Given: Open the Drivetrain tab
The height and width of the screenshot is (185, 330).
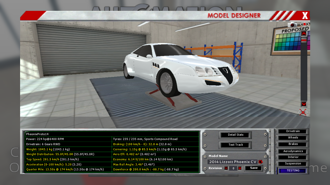Looking at the screenshot, I should 293,131.
